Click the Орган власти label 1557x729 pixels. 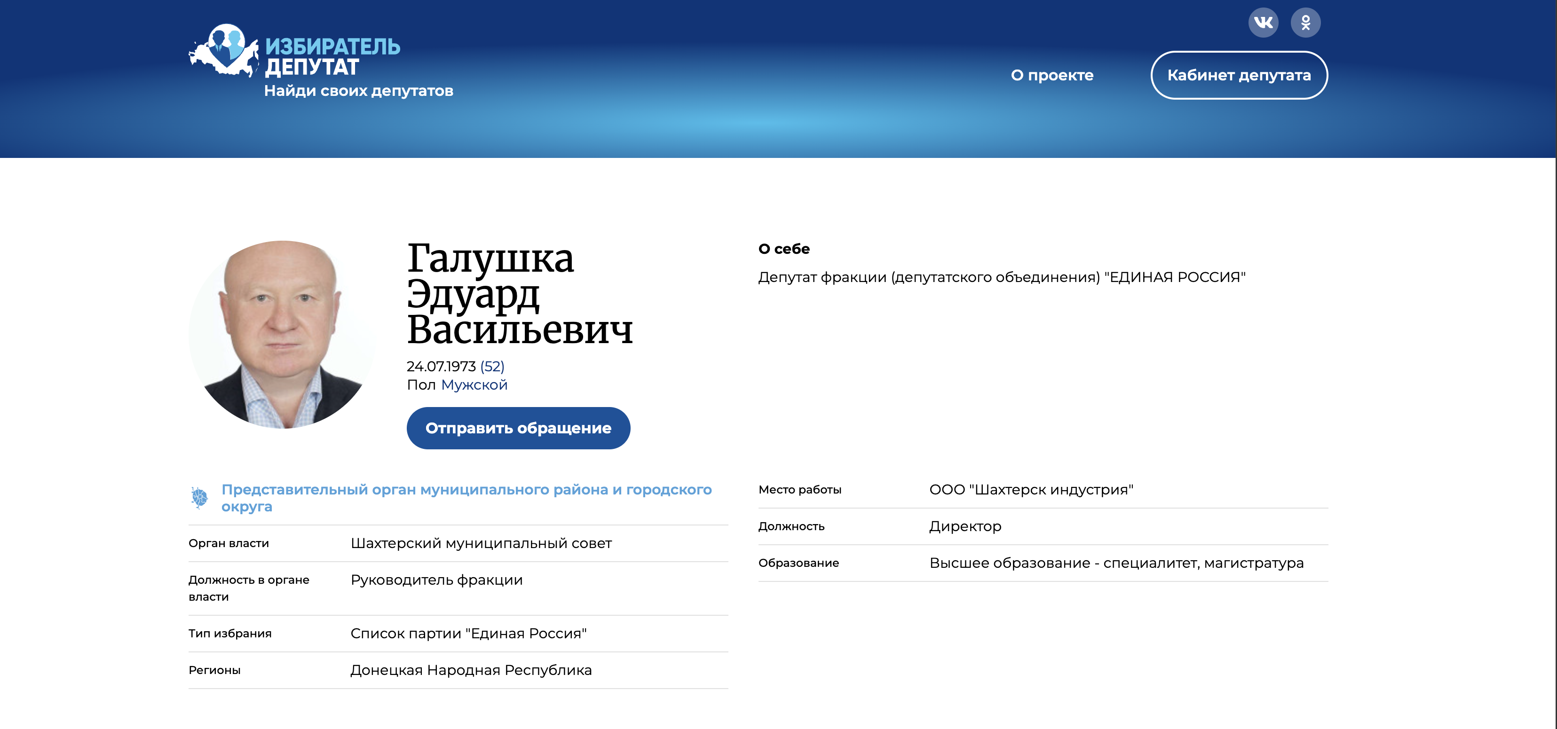point(229,544)
